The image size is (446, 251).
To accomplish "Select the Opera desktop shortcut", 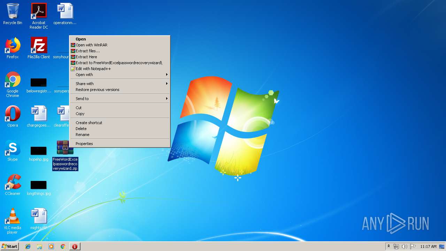I will [13, 116].
